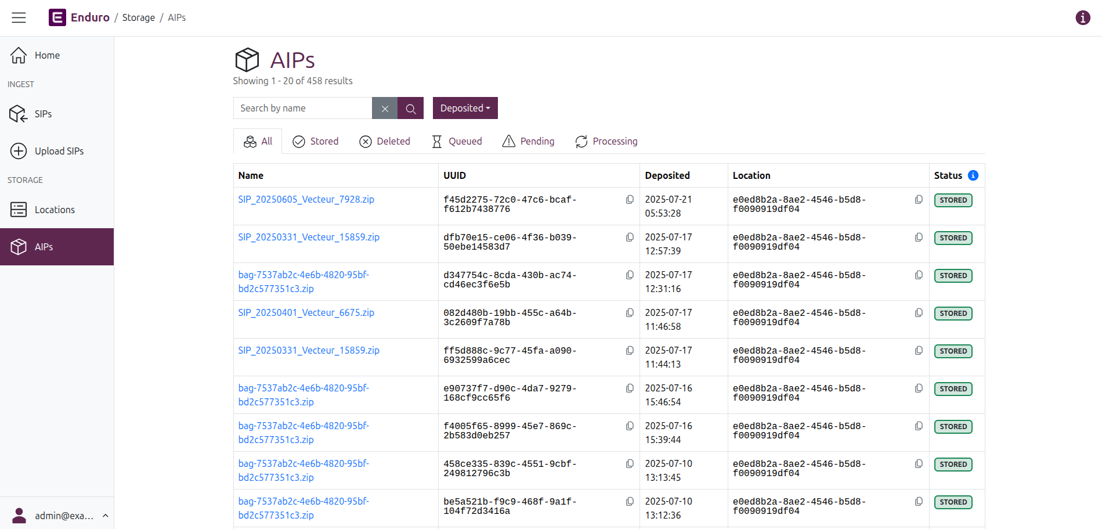1102x529 pixels.
Task: Open the info about icon in header
Action: point(1082,18)
